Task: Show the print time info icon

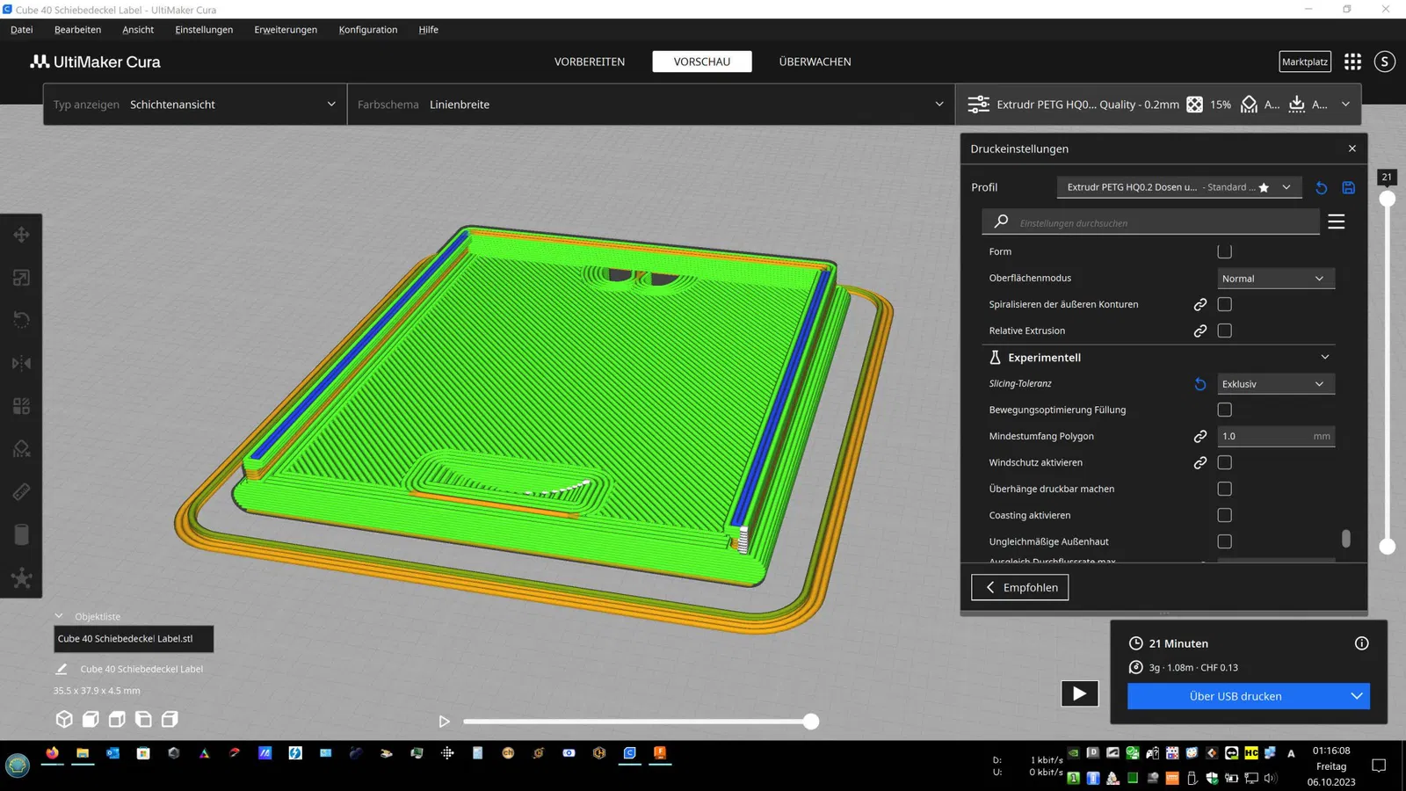Action: [1362, 643]
